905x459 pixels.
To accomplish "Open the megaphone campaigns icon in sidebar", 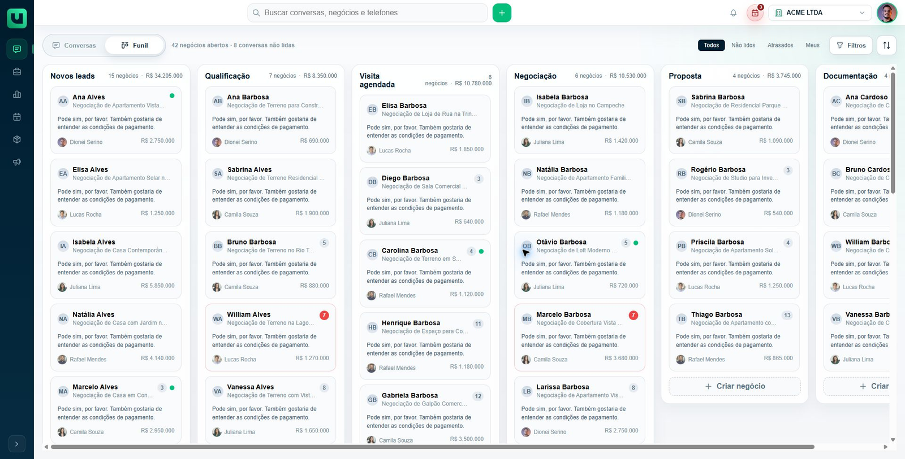I will (17, 162).
